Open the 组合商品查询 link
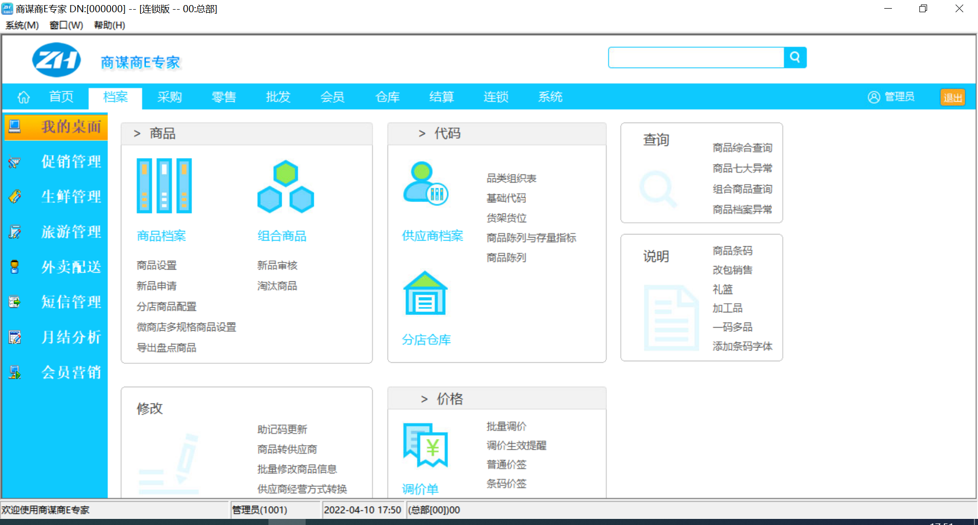The height and width of the screenshot is (525, 978). (743, 189)
